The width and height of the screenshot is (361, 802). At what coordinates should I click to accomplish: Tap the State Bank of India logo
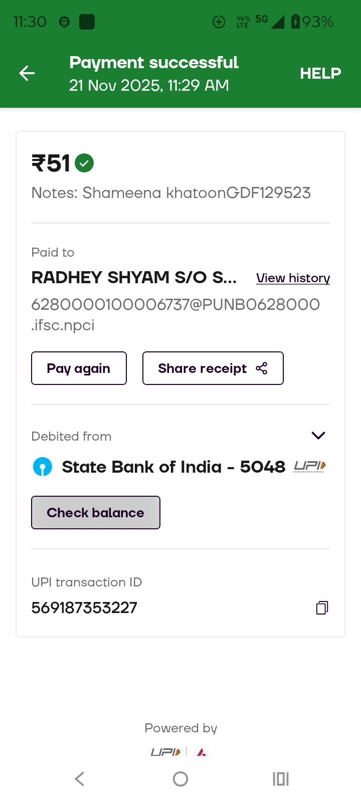tap(43, 467)
